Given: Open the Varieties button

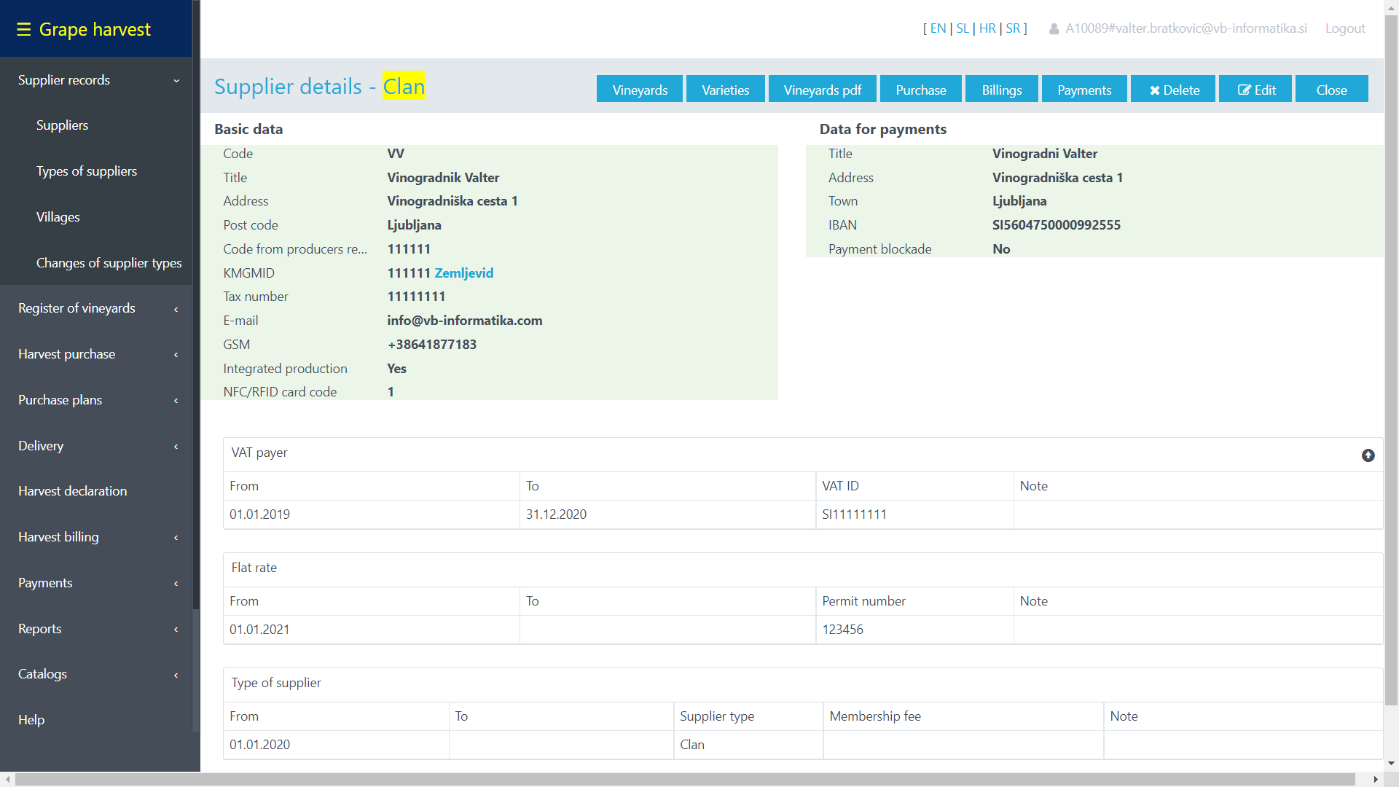Looking at the screenshot, I should (x=725, y=90).
